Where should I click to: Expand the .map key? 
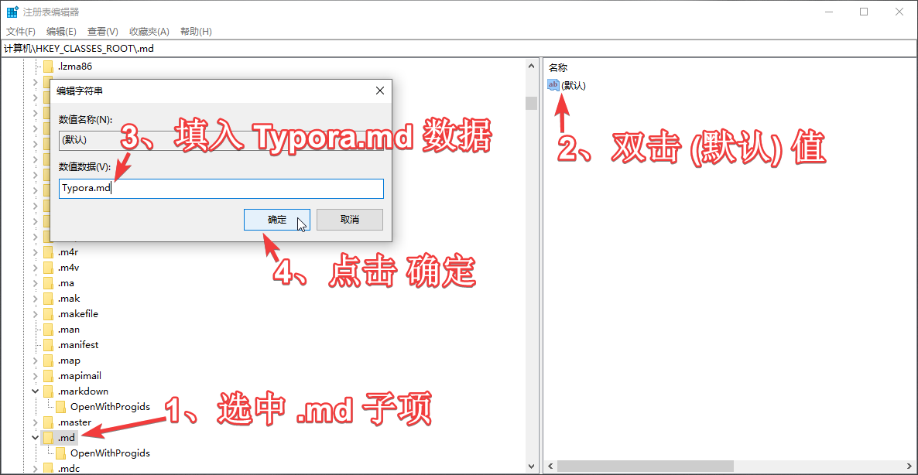click(x=35, y=361)
